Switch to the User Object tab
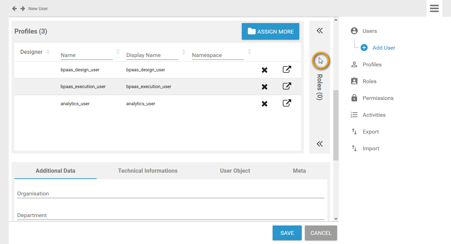 [x=235, y=171]
